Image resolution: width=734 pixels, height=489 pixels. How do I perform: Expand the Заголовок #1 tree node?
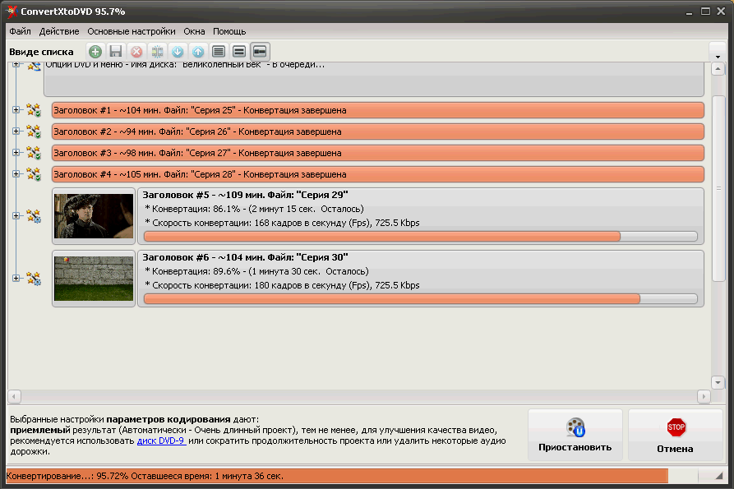[x=16, y=110]
